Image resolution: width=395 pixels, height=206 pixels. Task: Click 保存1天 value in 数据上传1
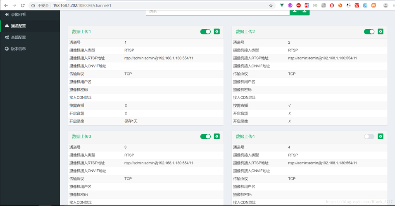[x=131, y=122]
